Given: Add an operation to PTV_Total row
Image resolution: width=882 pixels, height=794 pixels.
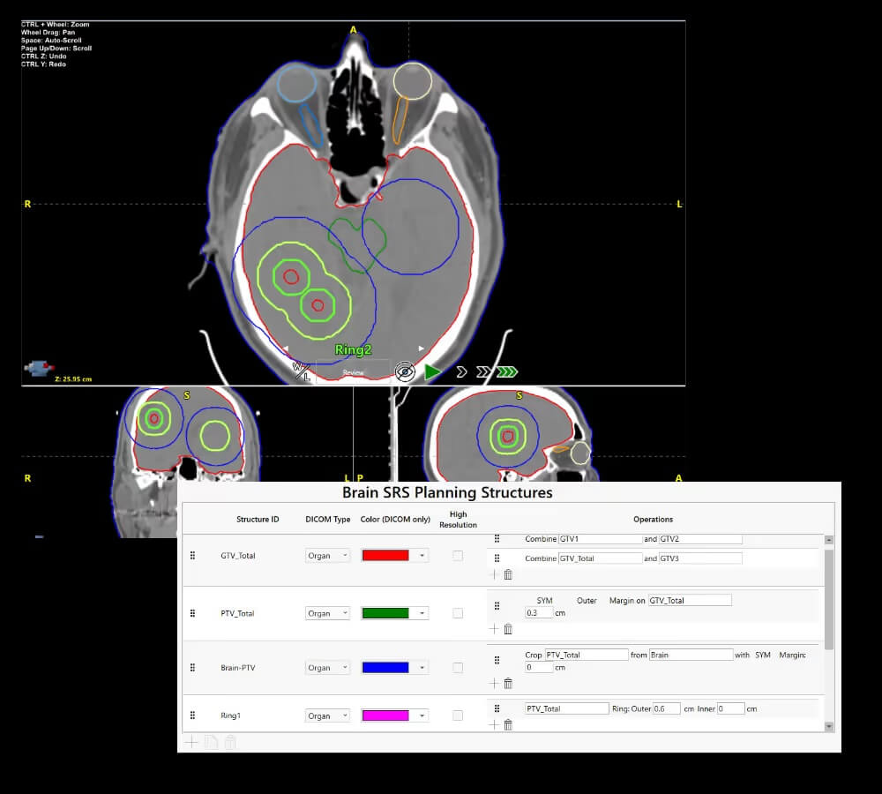Looking at the screenshot, I should pos(494,629).
